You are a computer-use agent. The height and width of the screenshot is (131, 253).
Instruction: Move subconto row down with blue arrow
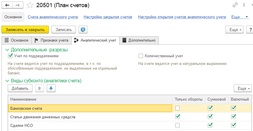click(51, 88)
